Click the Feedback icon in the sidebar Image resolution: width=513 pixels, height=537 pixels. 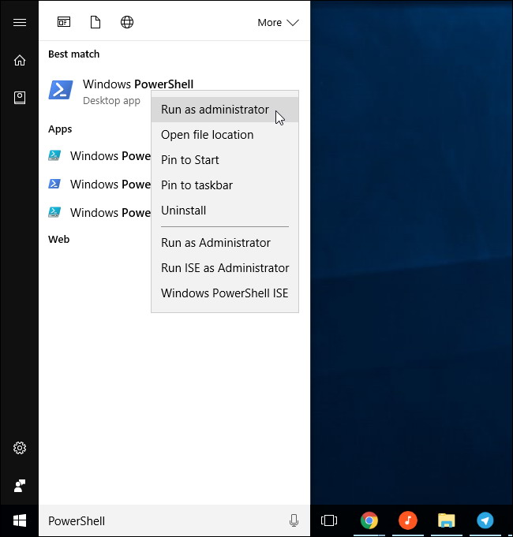point(20,485)
